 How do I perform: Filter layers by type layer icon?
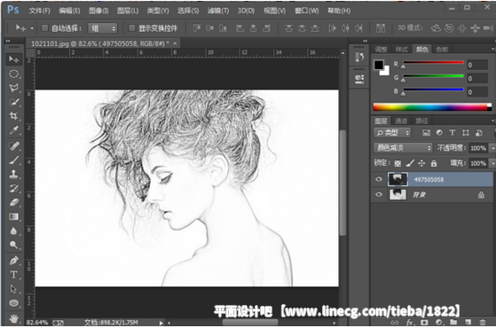453,133
